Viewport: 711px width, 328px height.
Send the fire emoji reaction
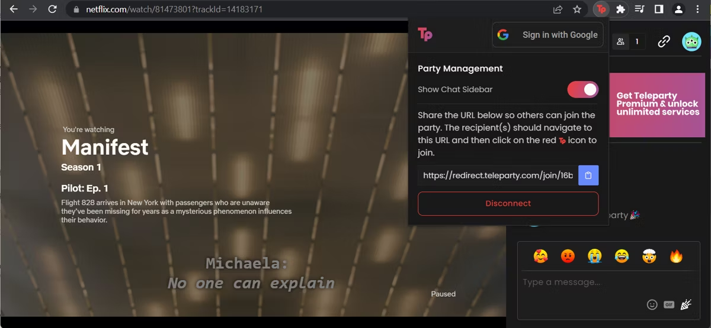click(676, 256)
